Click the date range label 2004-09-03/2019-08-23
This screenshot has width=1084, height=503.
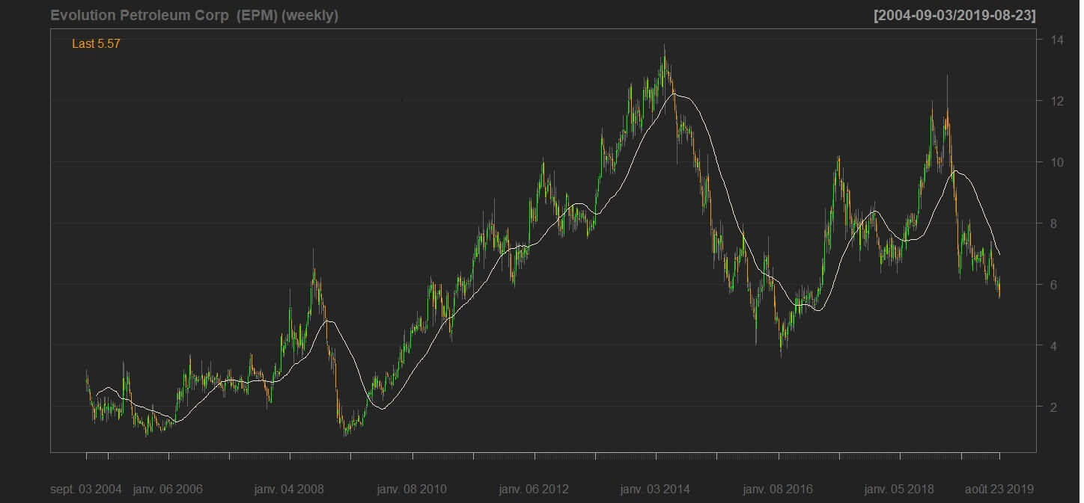pos(954,16)
